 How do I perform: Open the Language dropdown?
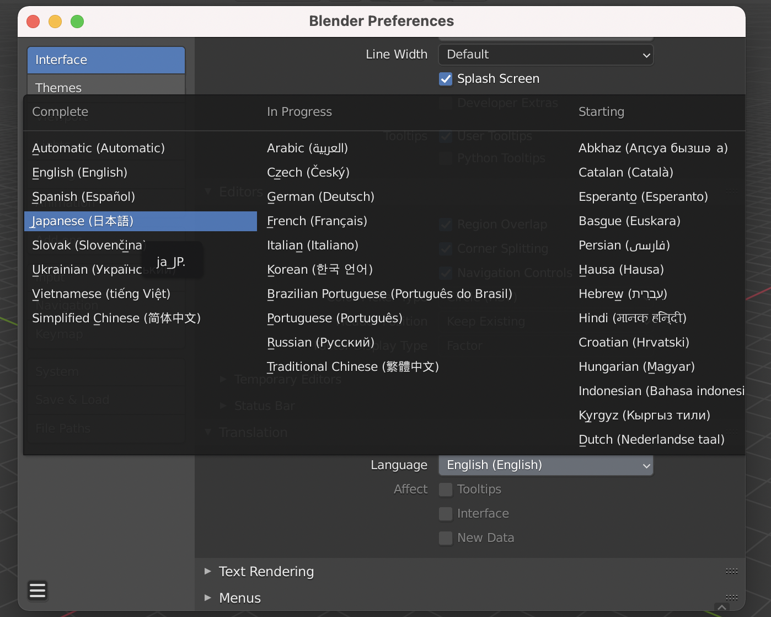[546, 465]
